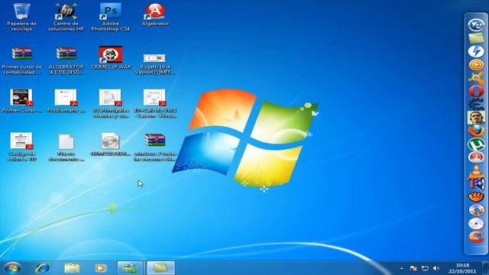This screenshot has height=275, width=489.
Task: Select windows 7 todas las versiones archive
Action: tap(155, 147)
